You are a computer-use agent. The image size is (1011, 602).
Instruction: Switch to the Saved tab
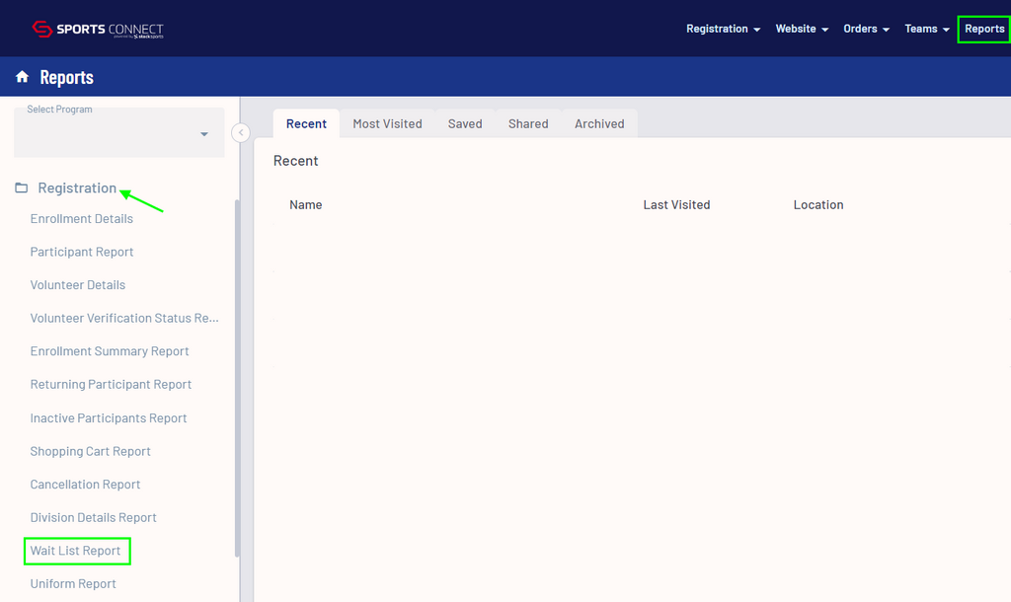click(465, 123)
